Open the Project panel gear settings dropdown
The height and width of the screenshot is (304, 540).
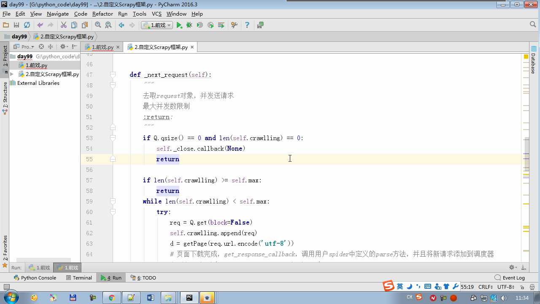click(x=64, y=47)
